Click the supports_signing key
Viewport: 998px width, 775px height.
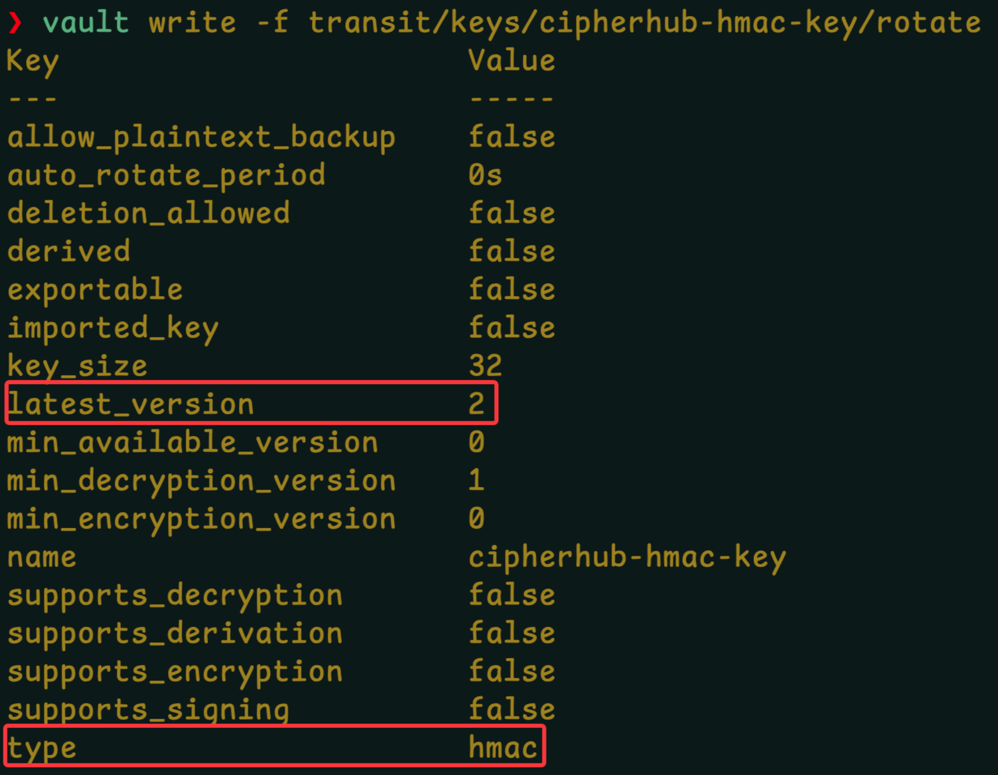[x=149, y=710]
